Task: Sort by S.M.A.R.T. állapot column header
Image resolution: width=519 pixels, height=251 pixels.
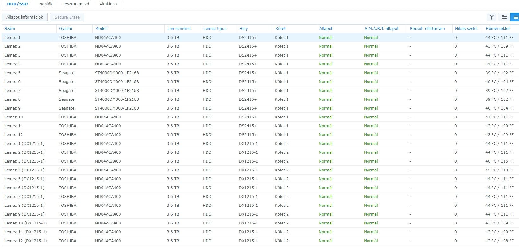Action: (384, 28)
